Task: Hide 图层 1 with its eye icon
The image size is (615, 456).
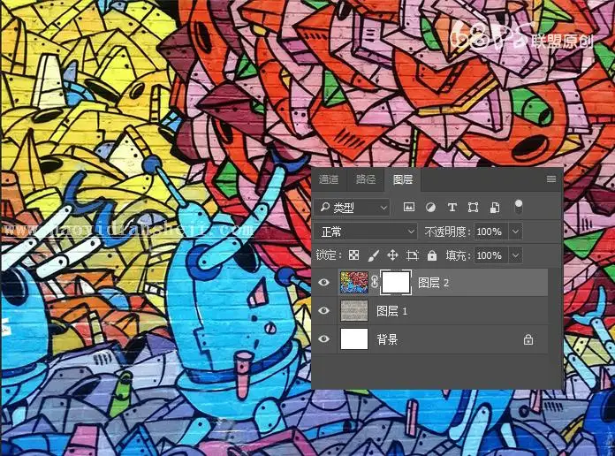Action: coord(324,310)
